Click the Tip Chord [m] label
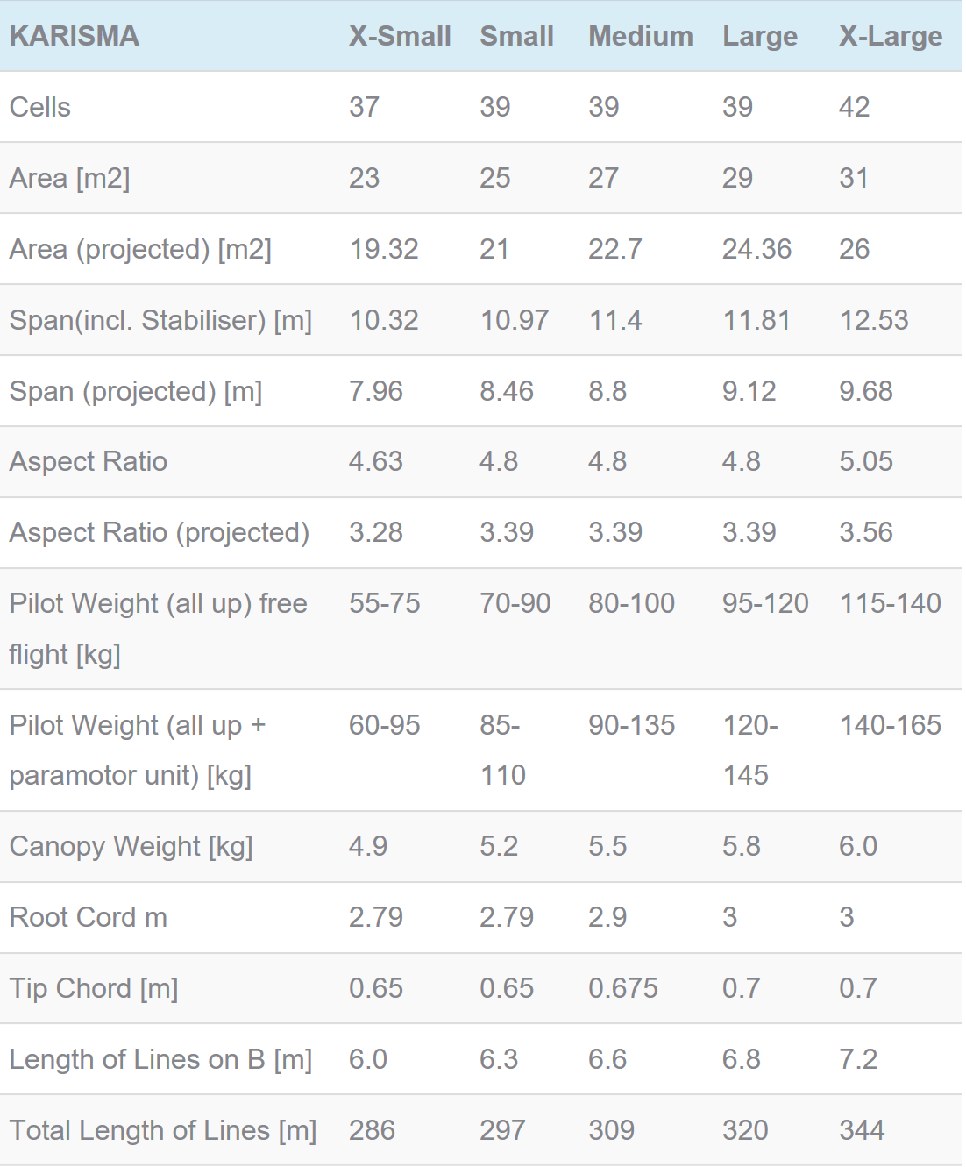Screen dimensions: 966x1167 [x=94, y=988]
